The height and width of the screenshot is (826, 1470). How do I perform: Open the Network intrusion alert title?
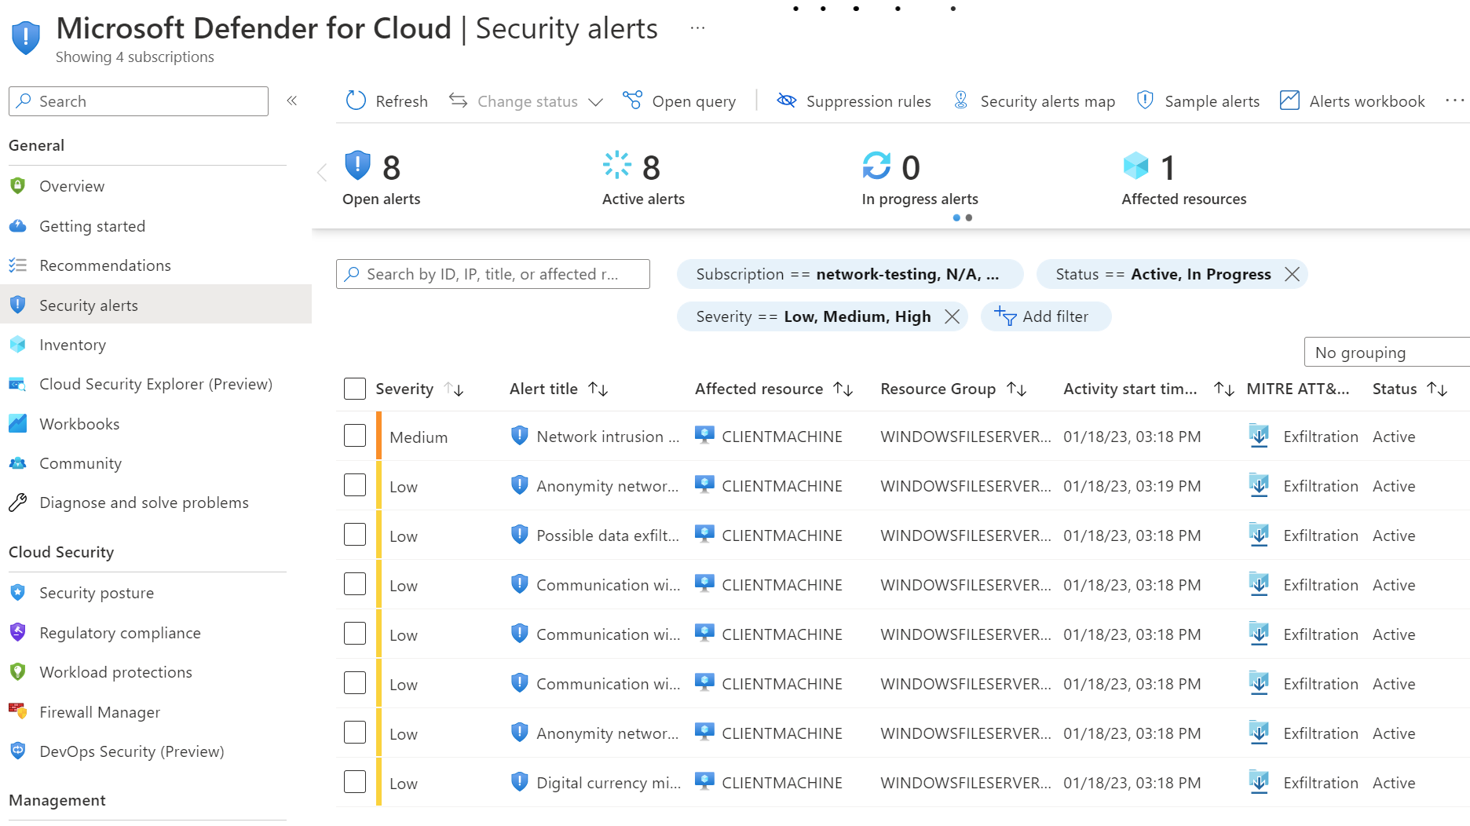[x=608, y=437]
